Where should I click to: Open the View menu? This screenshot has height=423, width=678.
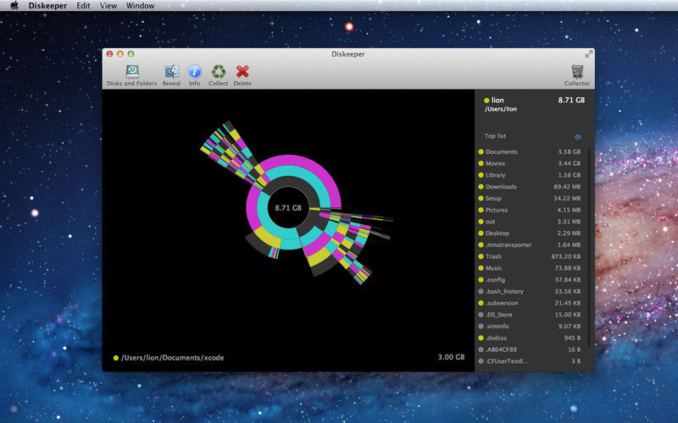108,6
